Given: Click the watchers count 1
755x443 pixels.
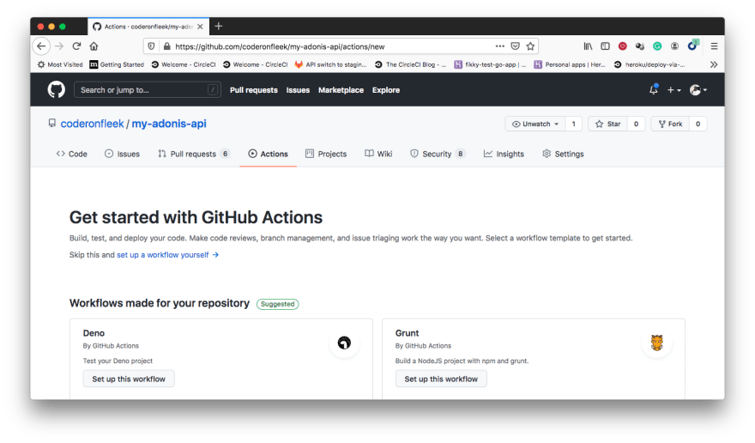Looking at the screenshot, I should pos(573,124).
